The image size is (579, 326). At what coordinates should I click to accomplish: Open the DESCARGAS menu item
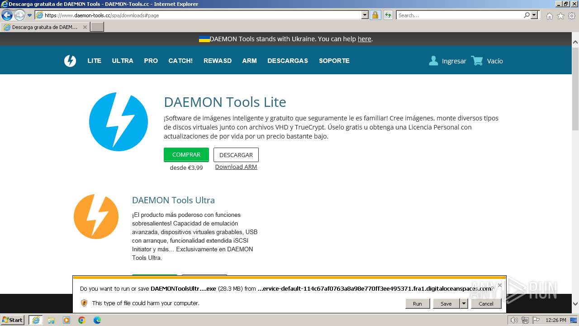[288, 61]
